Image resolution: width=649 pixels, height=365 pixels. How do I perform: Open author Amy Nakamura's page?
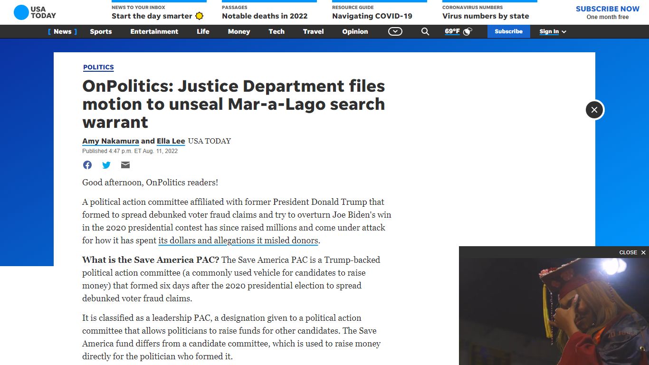[x=111, y=141]
